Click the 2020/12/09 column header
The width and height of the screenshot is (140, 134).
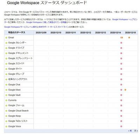pyautogui.click(x=41, y=33)
